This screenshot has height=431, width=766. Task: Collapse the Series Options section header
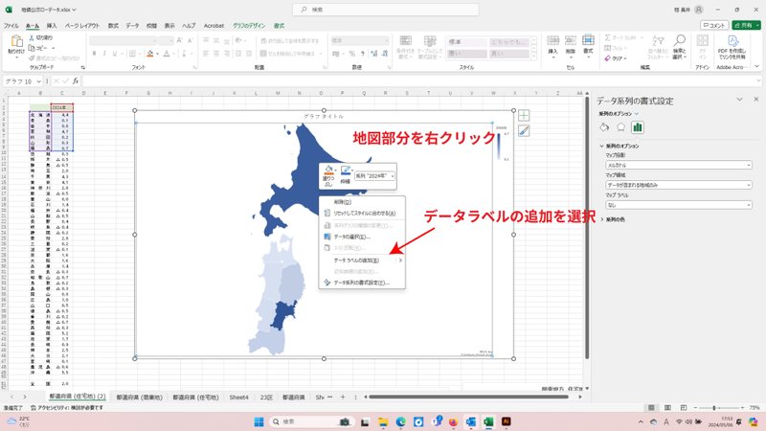(620, 146)
